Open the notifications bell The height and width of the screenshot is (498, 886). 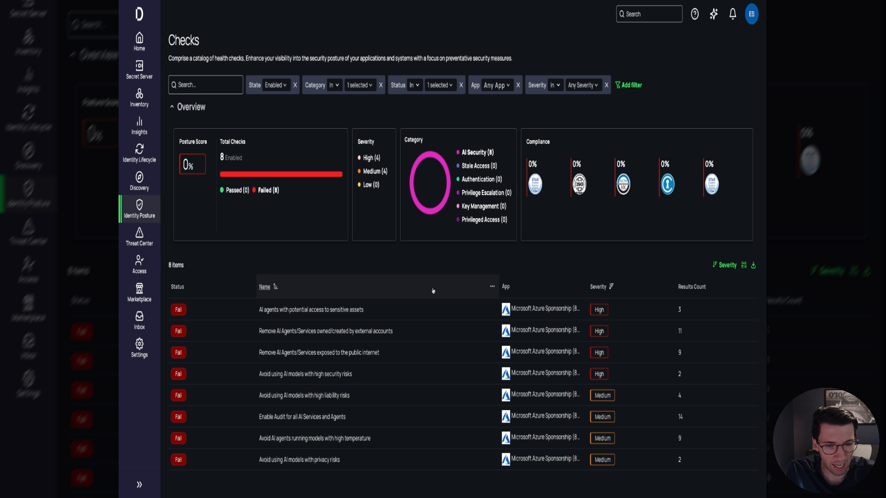tap(732, 14)
